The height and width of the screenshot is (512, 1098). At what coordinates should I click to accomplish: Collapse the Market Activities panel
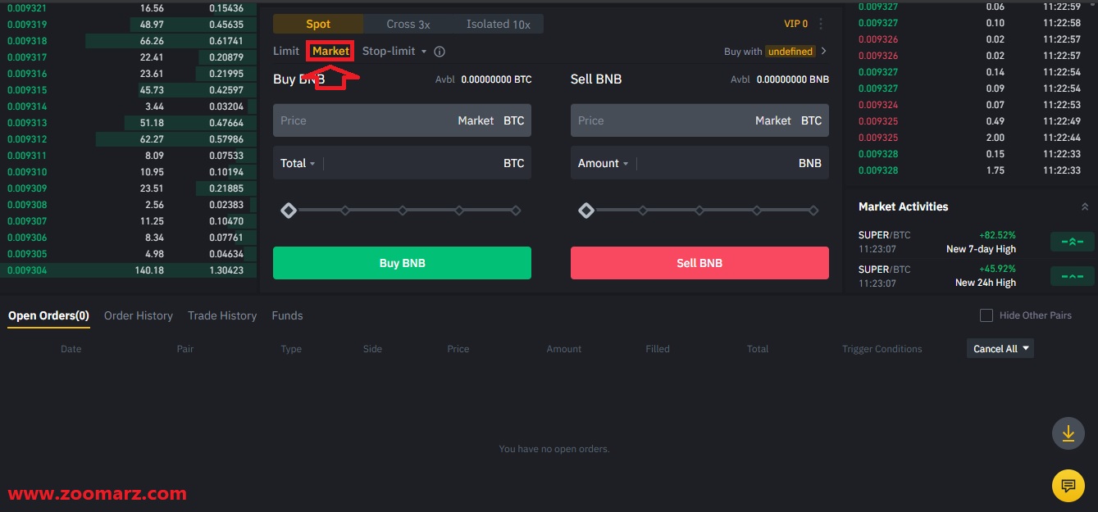[x=1085, y=207]
